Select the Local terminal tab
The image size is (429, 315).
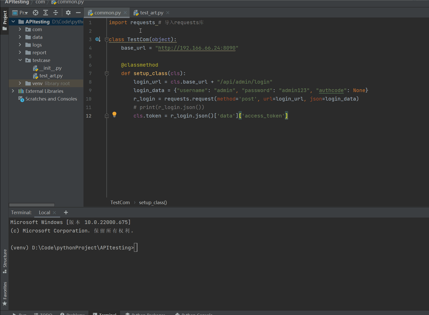click(x=44, y=212)
